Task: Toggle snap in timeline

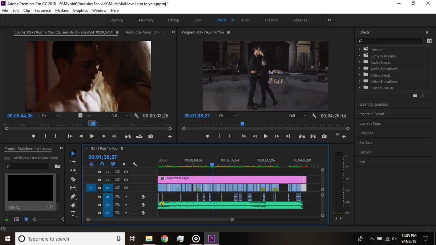Action: [102, 164]
